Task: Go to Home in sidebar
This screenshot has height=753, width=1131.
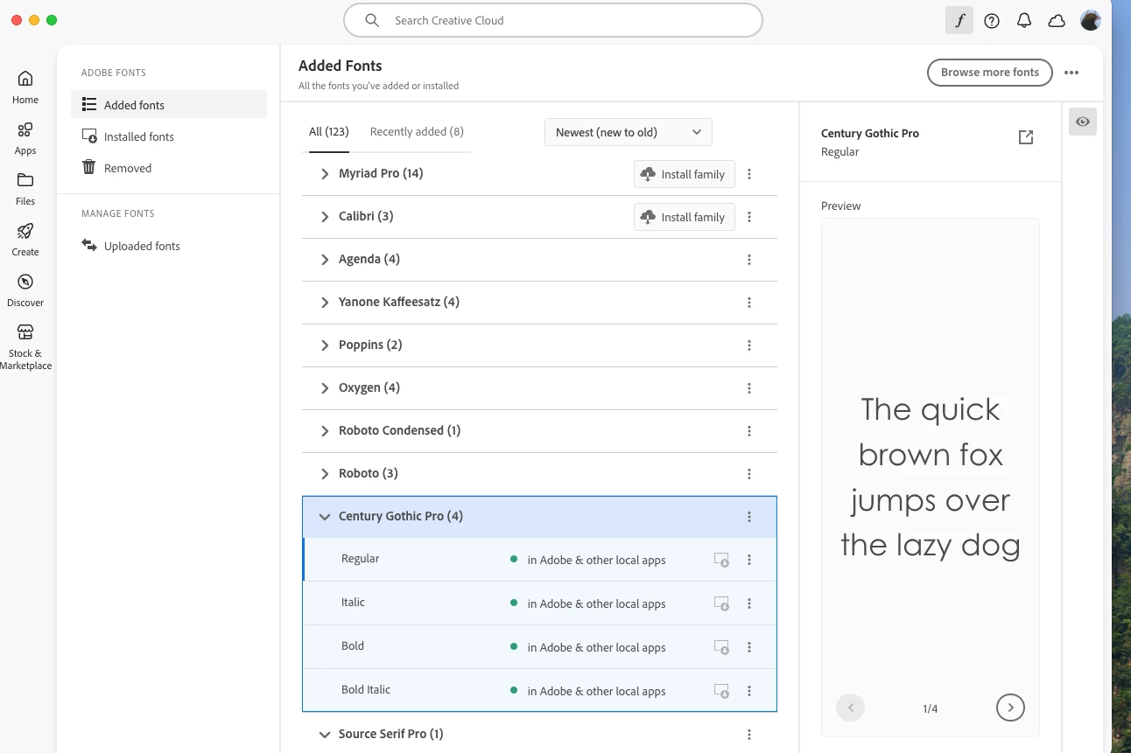Action: [25, 87]
